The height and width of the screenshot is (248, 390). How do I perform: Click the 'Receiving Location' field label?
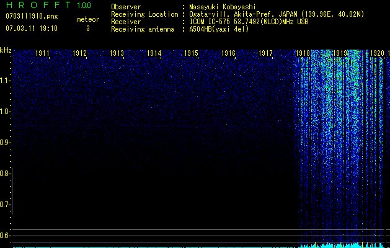[x=144, y=14]
